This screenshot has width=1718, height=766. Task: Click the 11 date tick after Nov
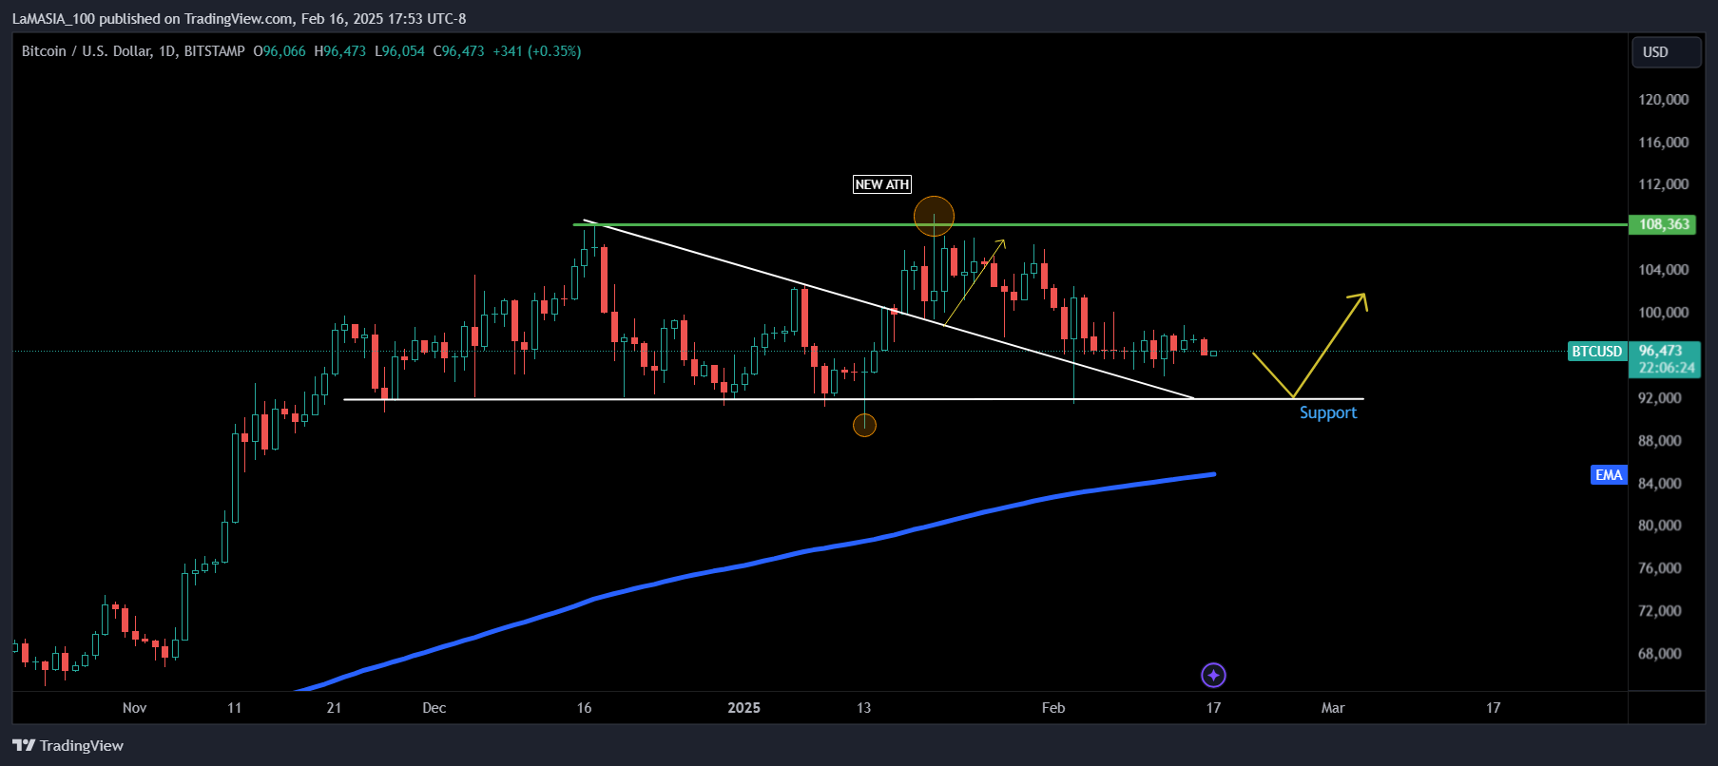click(235, 708)
